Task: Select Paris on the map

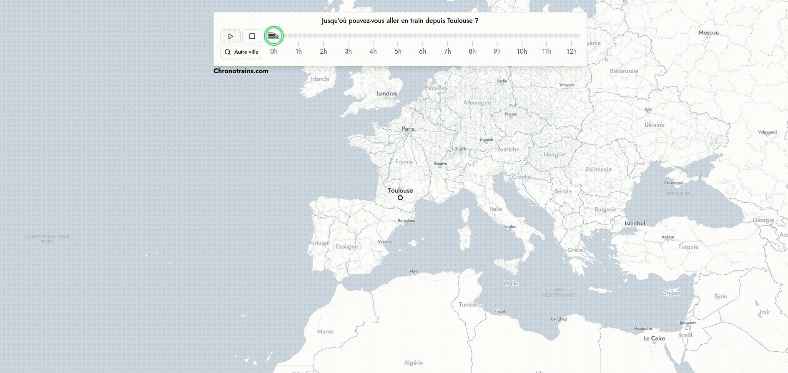Action: coord(408,129)
